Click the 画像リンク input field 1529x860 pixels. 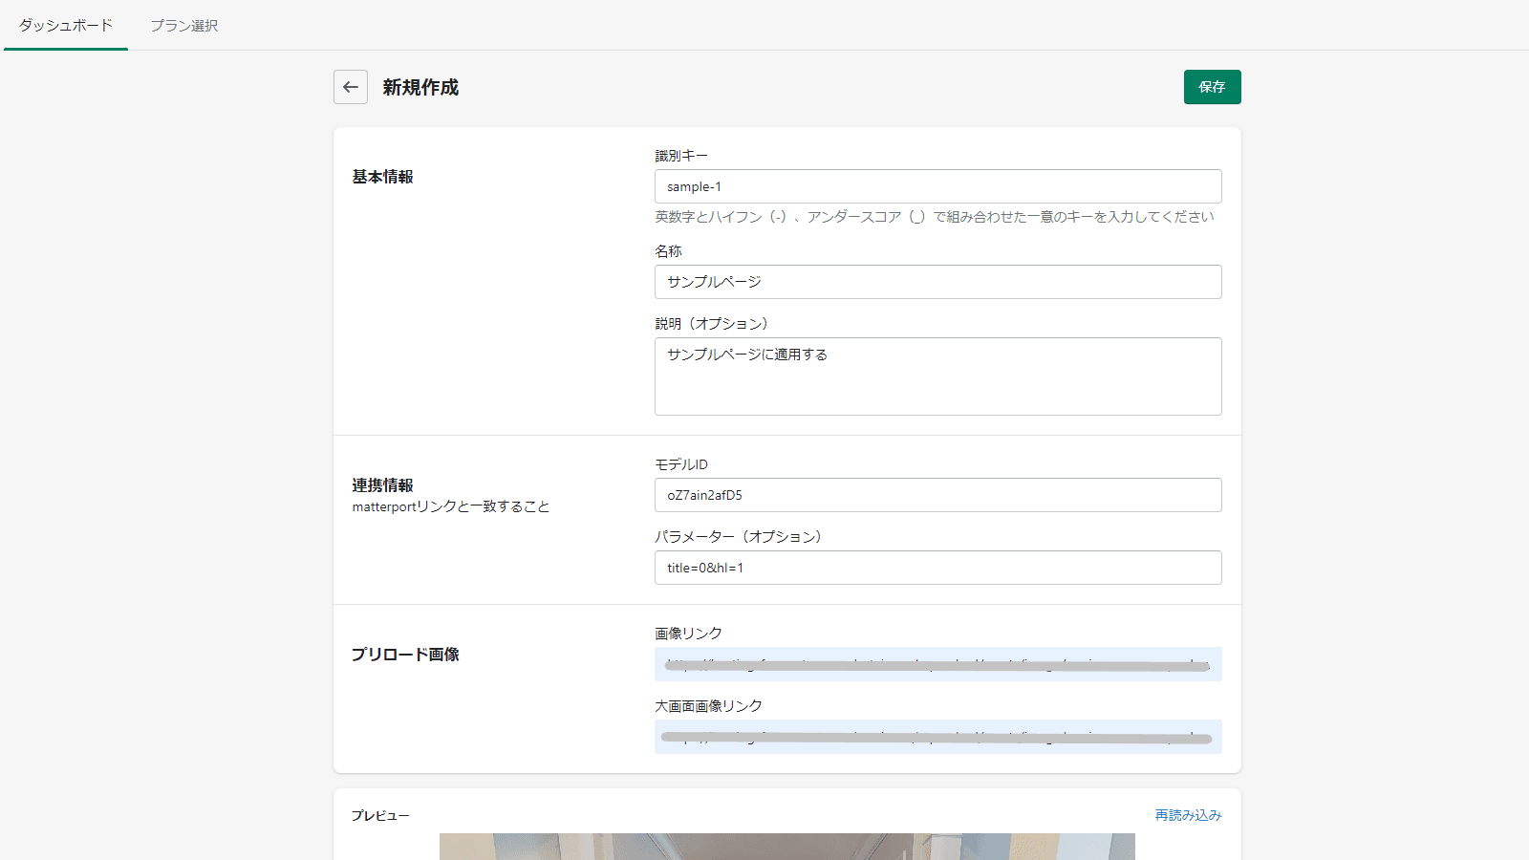(937, 663)
